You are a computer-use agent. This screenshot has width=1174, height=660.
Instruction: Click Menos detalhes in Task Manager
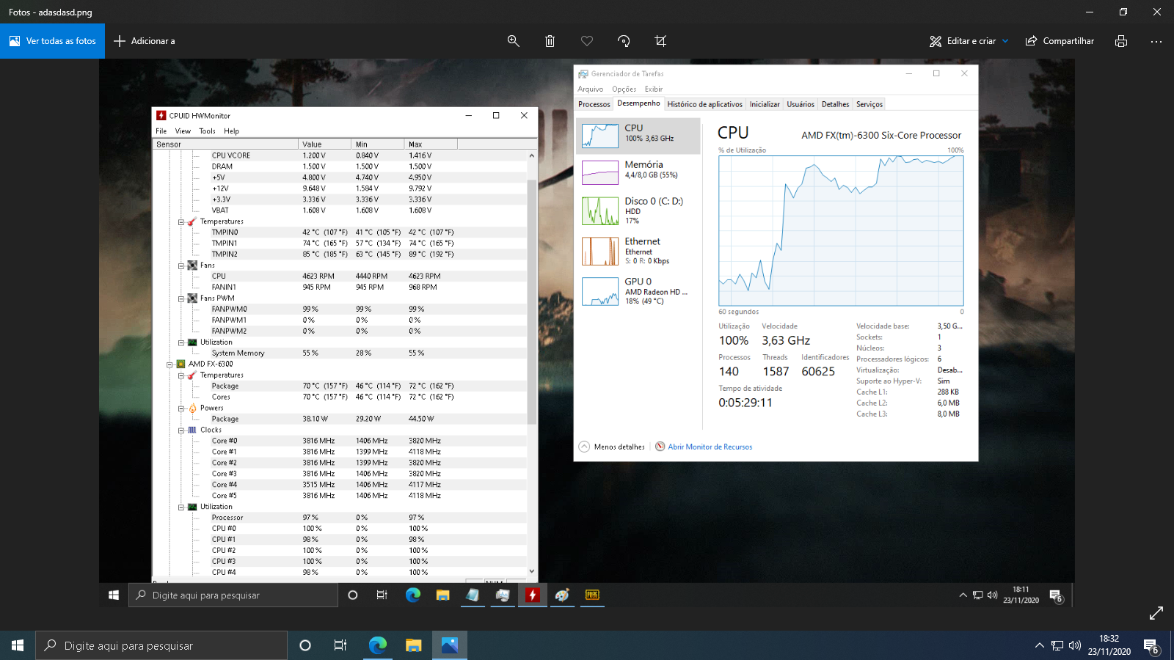[612, 447]
